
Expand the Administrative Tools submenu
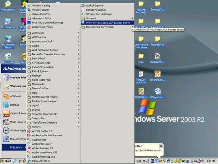54,41
